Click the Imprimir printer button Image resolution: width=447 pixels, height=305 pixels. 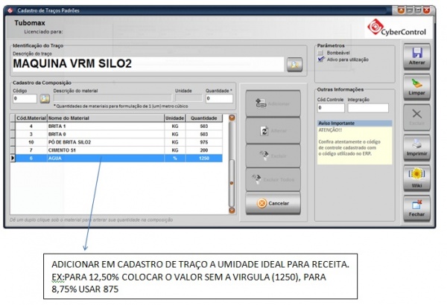pos(416,146)
